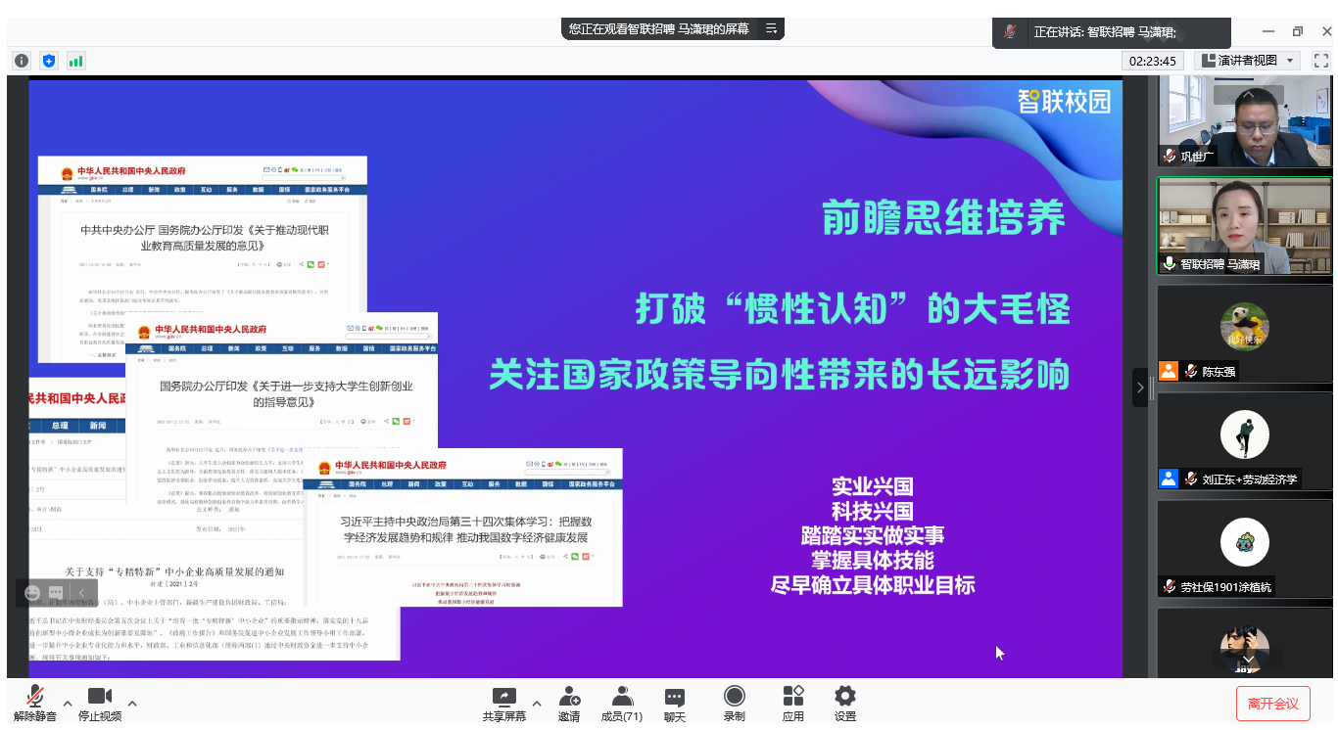Click the emoji reaction smiley icon
The image size is (1338, 730).
tap(33, 593)
